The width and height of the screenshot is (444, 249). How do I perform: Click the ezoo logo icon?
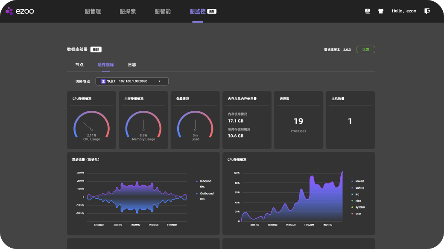(x=9, y=12)
